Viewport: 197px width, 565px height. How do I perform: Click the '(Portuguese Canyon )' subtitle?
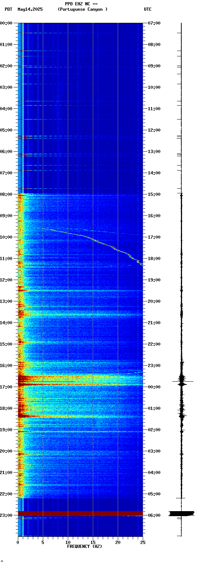pyautogui.click(x=82, y=9)
